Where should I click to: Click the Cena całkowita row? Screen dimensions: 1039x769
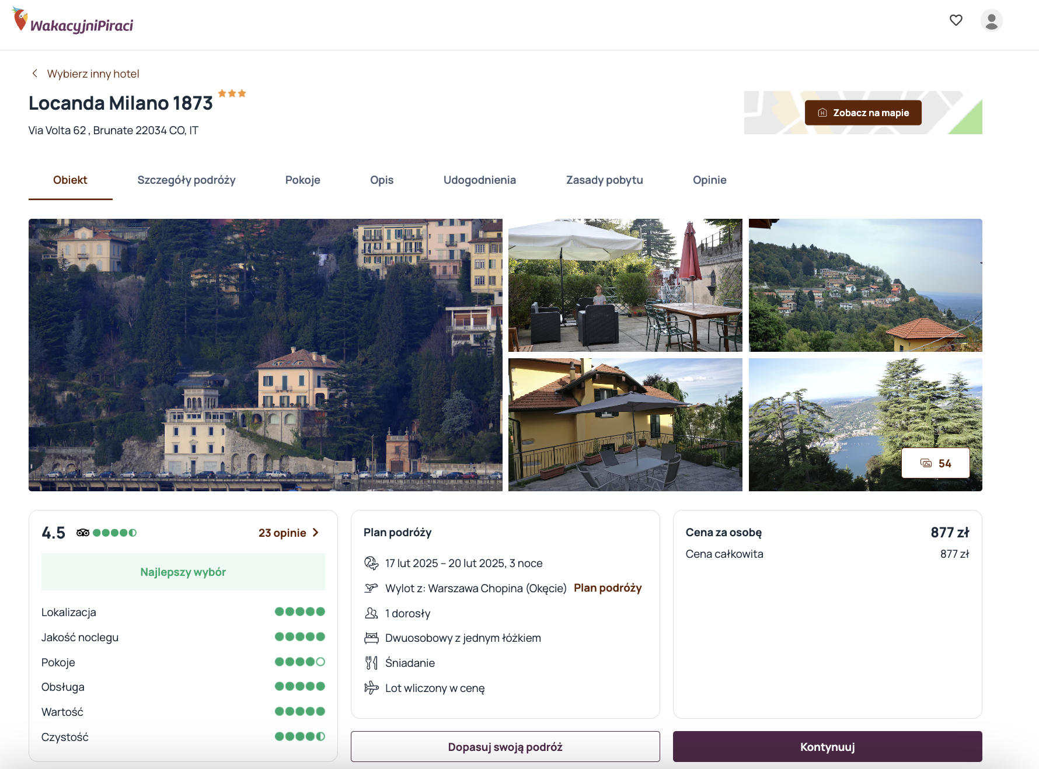coord(828,554)
